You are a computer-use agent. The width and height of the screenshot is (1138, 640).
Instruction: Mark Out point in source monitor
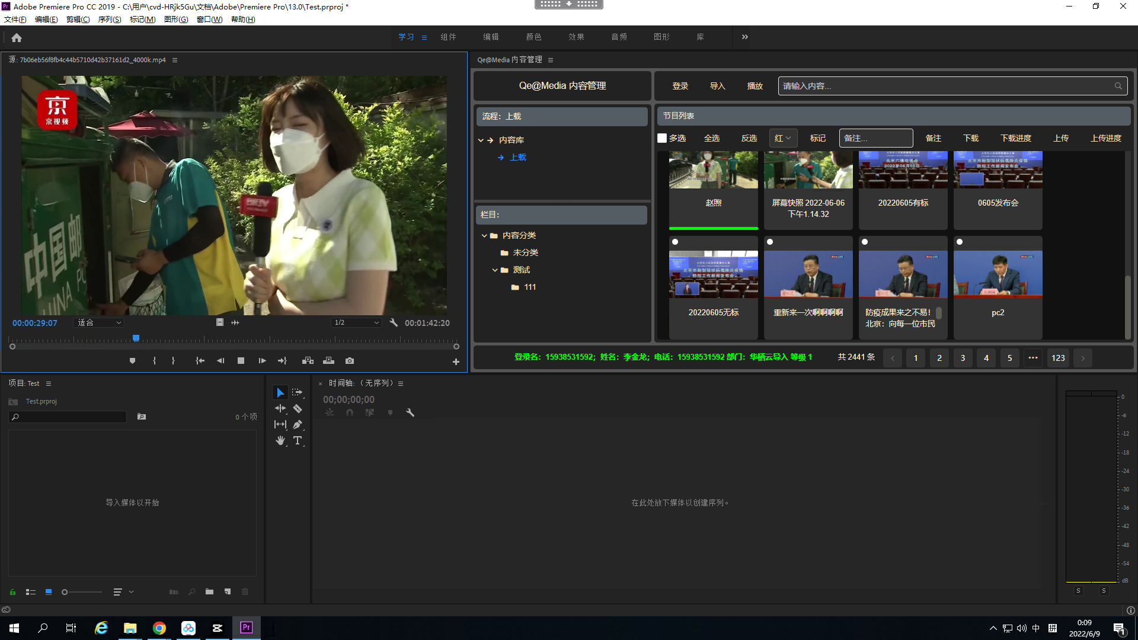coord(173,360)
